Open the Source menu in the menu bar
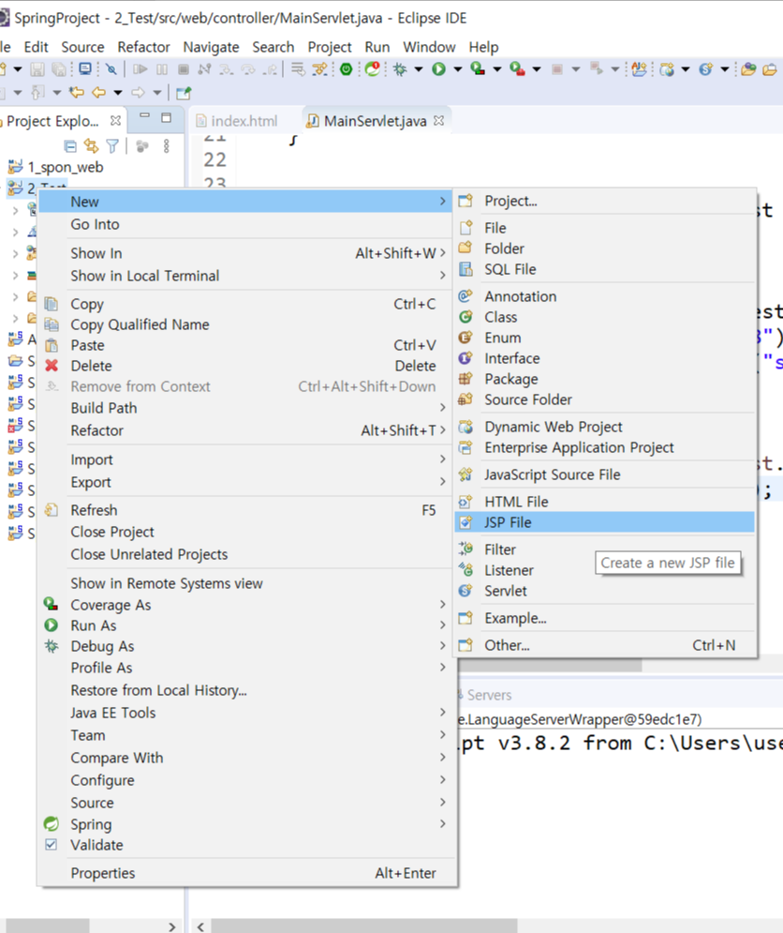 [x=82, y=47]
